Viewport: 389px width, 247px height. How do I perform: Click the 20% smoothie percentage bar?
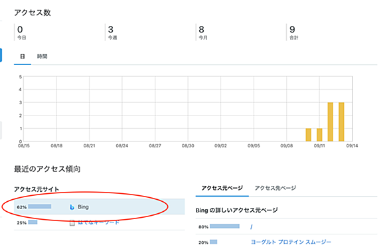pyautogui.click(x=213, y=242)
